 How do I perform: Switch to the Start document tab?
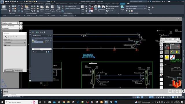click(5, 16)
